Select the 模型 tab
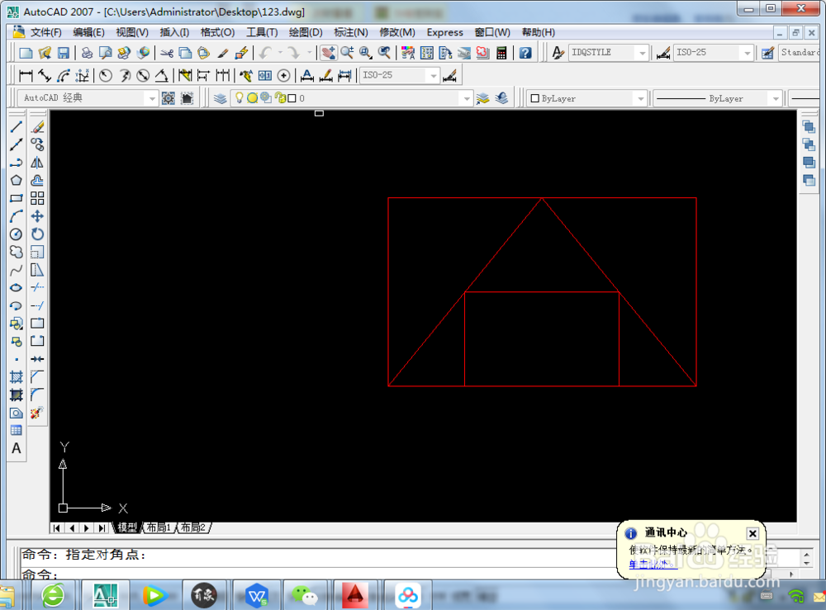The height and width of the screenshot is (610, 826). [x=127, y=527]
